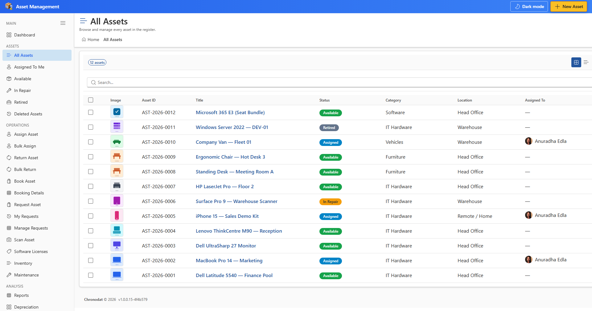Check the box for Windows Server 2022 row
The height and width of the screenshot is (311, 592).
click(91, 127)
